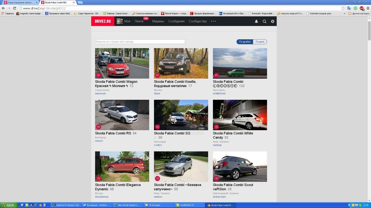
Task: Click the green circular extension icon
Action: (x=356, y=8)
